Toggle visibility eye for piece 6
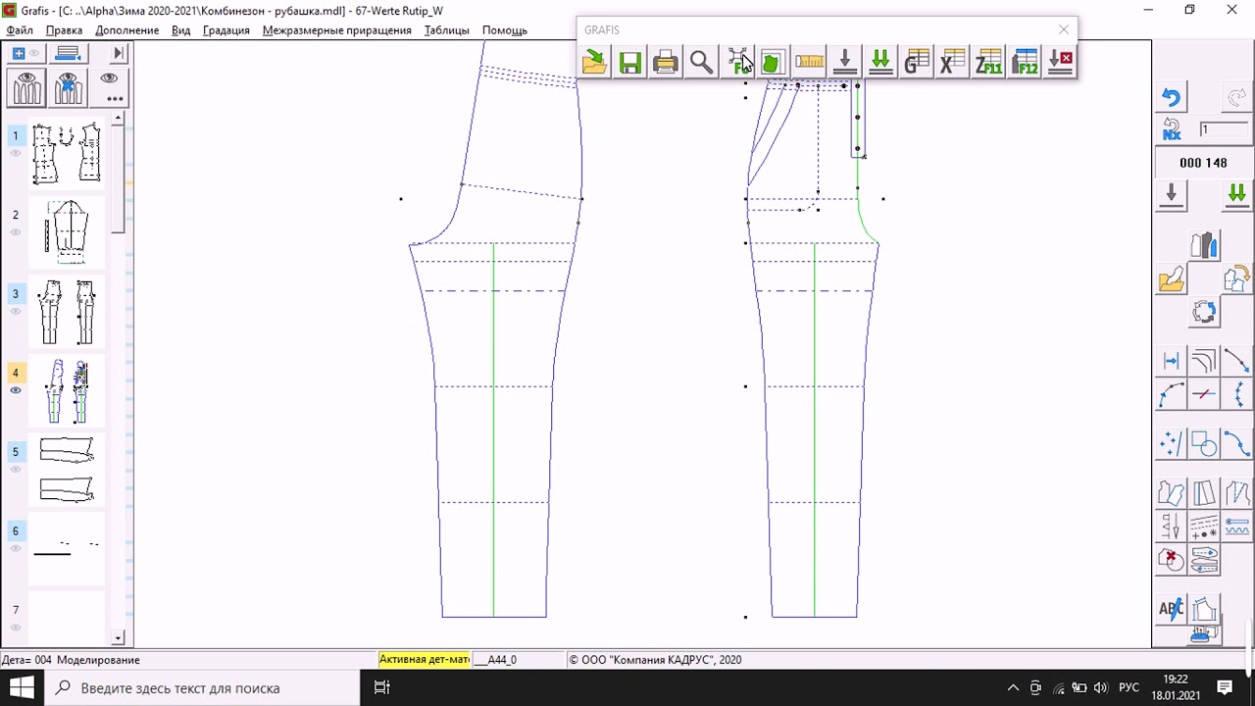1255x706 pixels. [x=16, y=549]
